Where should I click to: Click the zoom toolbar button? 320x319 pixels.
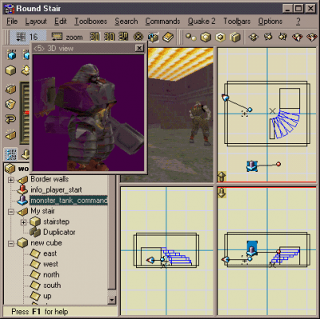[67, 37]
